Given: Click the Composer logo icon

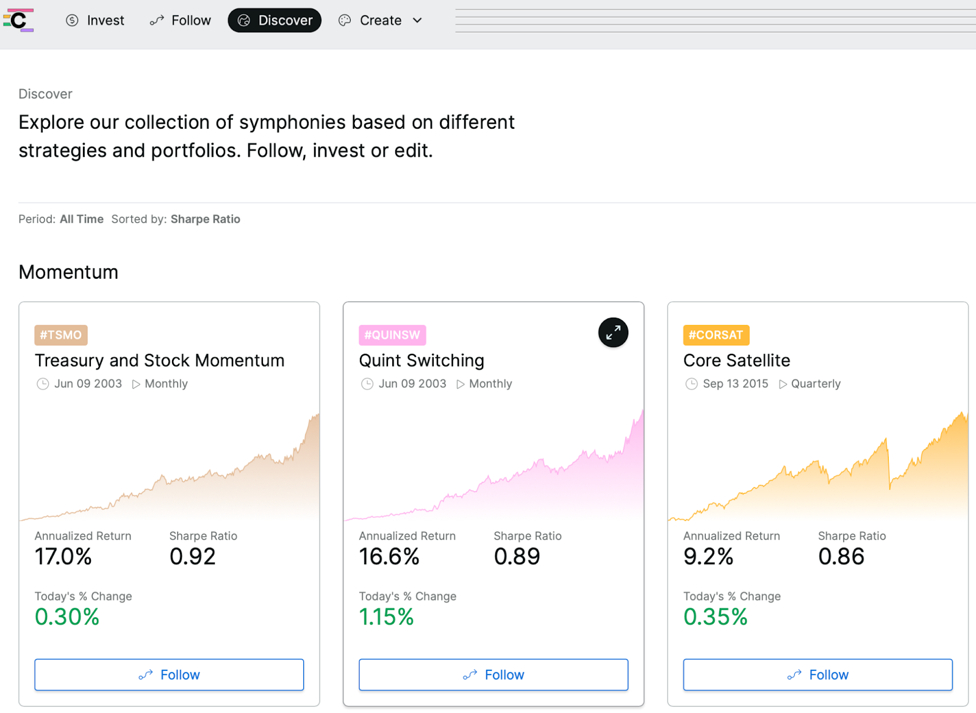Looking at the screenshot, I should point(18,20).
